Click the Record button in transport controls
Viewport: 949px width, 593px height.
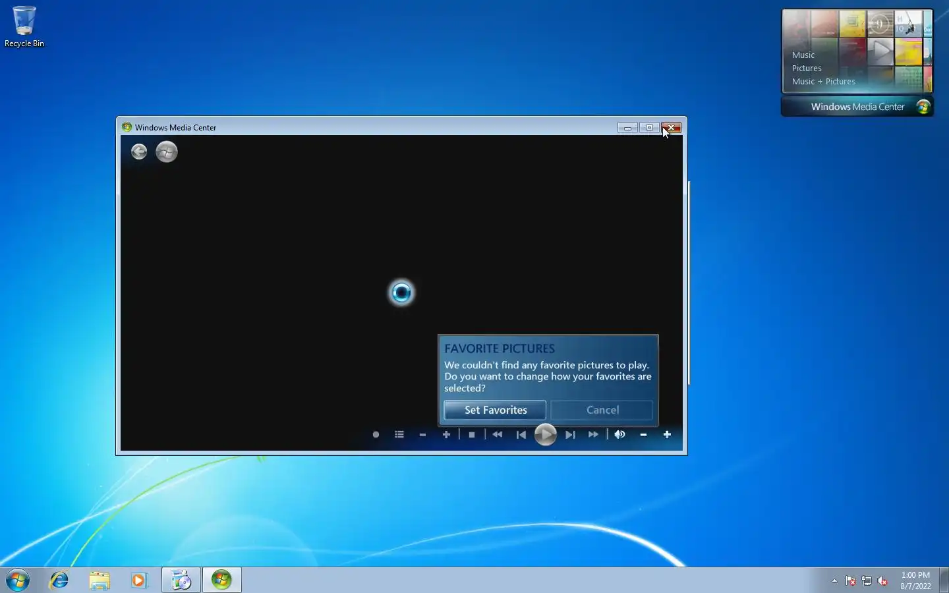coord(376,435)
